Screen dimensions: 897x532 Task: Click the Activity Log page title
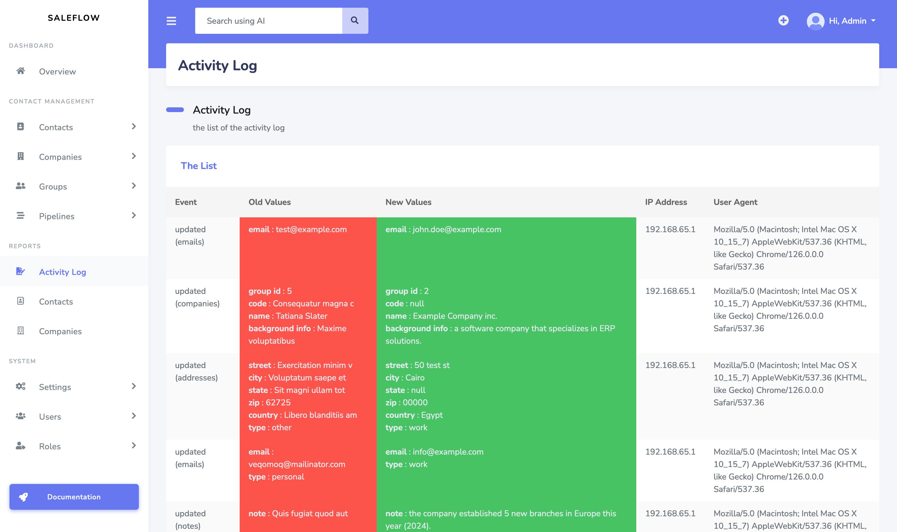(x=217, y=66)
